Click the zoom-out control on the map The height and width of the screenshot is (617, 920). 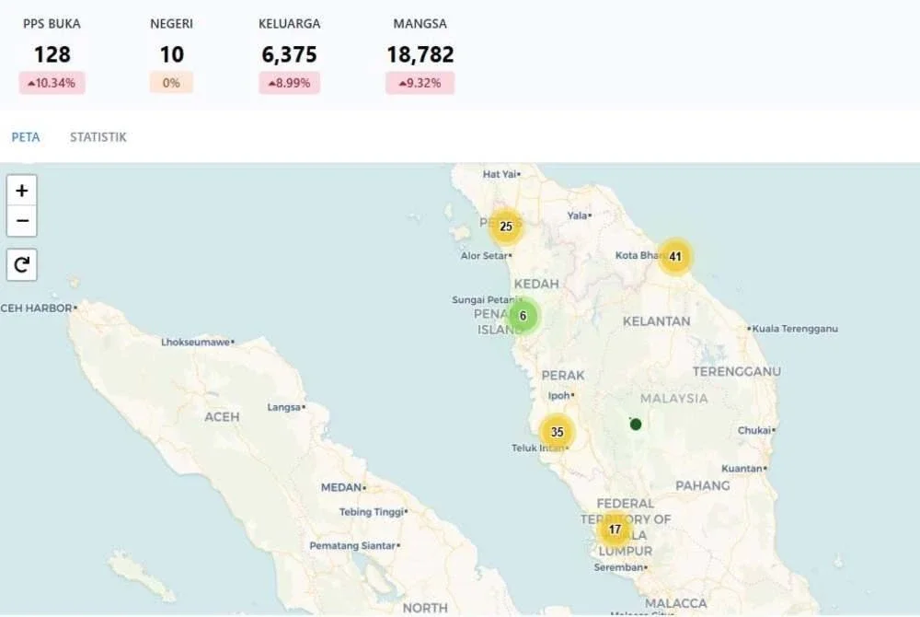tap(21, 221)
